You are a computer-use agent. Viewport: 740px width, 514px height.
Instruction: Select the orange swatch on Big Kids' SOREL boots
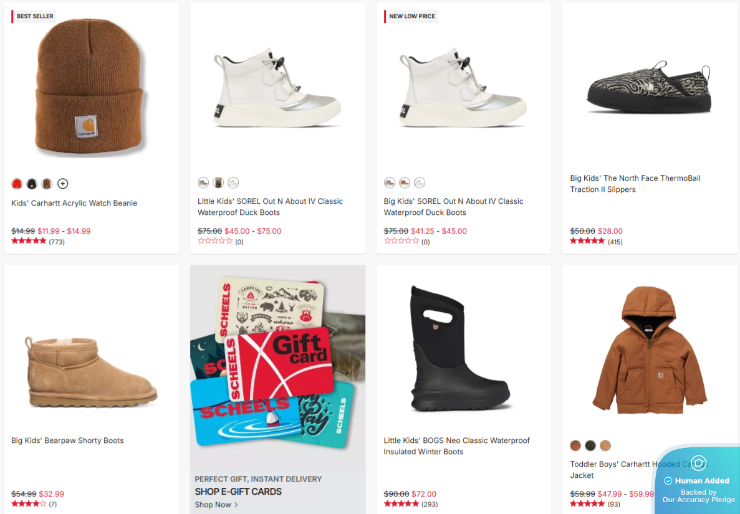click(x=404, y=183)
